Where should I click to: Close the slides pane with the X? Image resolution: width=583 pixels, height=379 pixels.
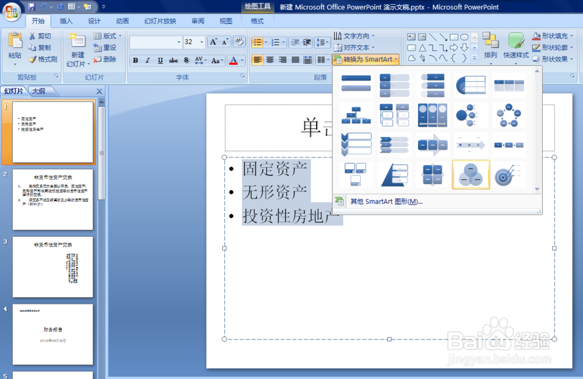(x=99, y=91)
